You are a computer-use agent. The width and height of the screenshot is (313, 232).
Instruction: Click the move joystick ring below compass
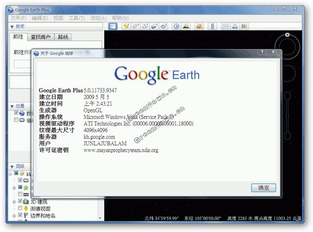point(287,73)
